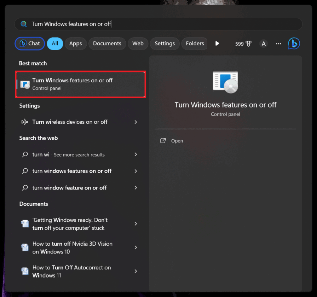This screenshot has width=317, height=297.
Task: Open the account menu via the A avatar
Action: 264,43
